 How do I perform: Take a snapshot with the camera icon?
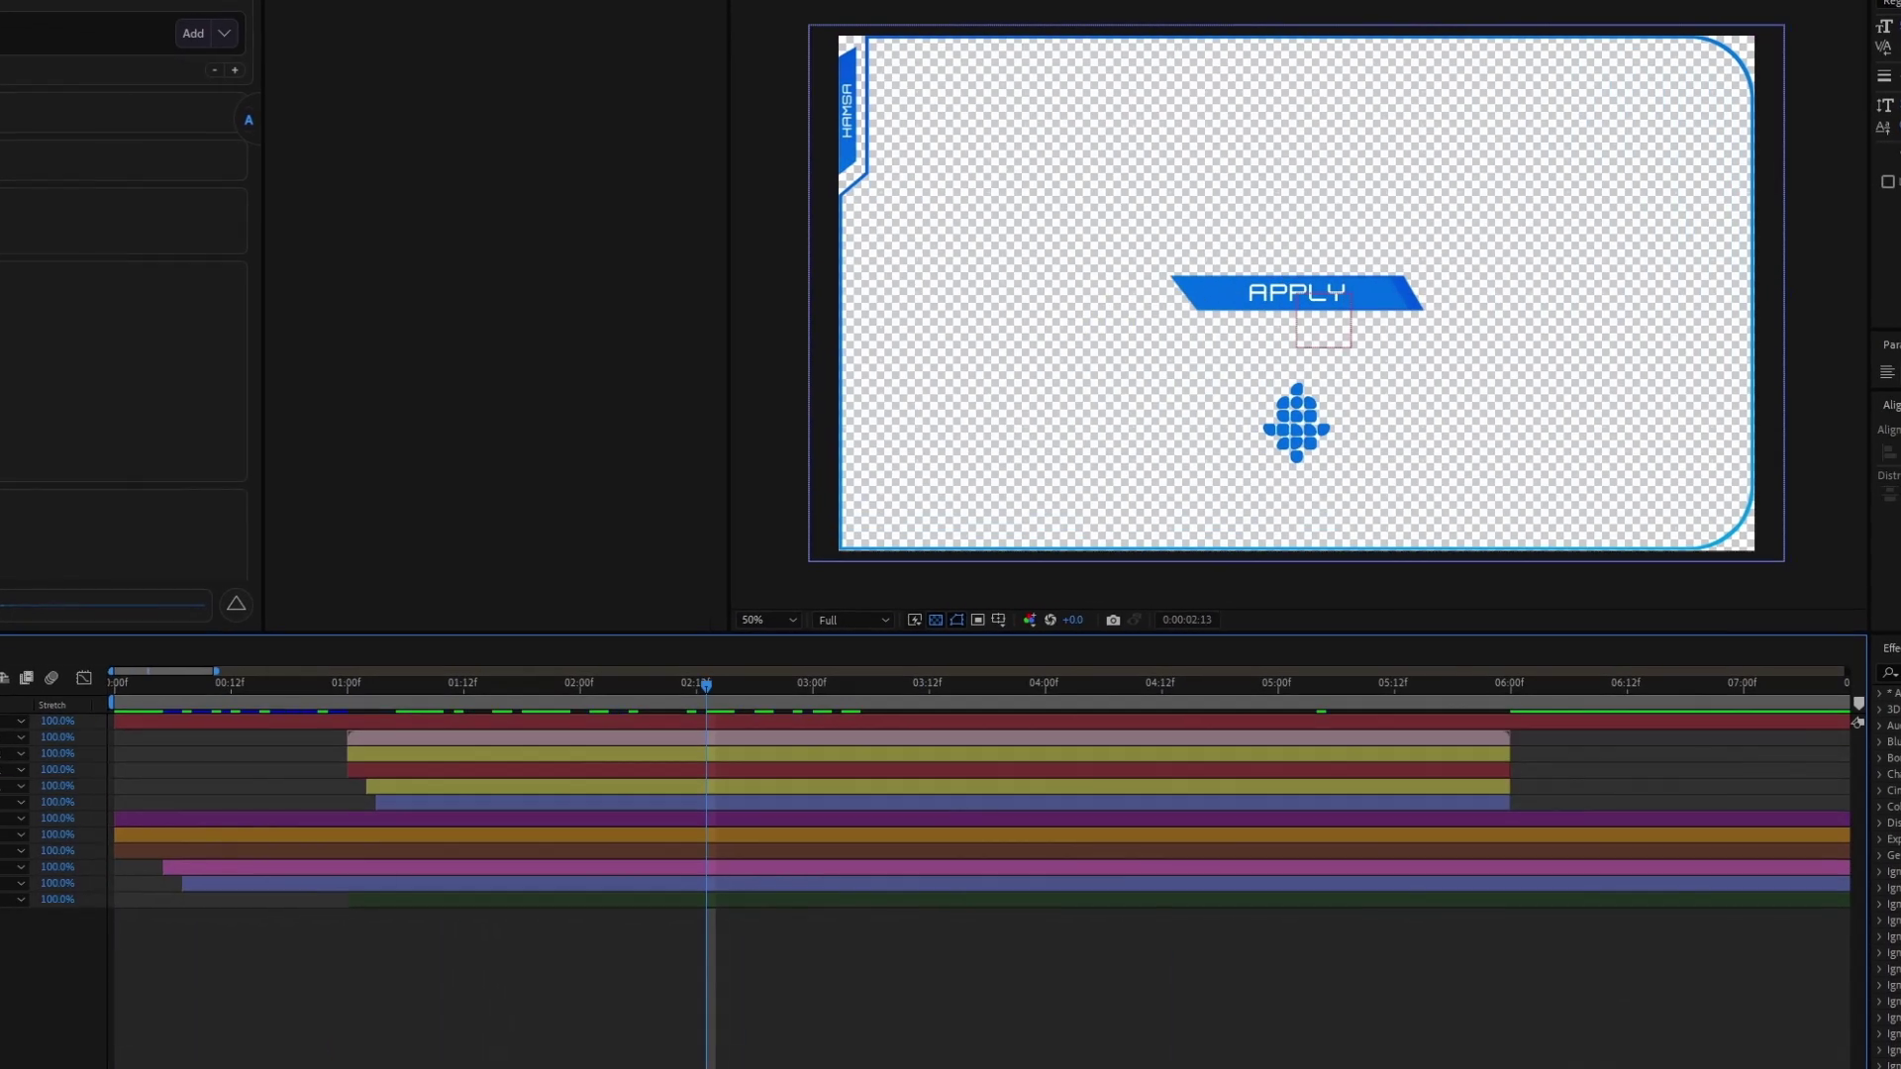click(x=1113, y=620)
